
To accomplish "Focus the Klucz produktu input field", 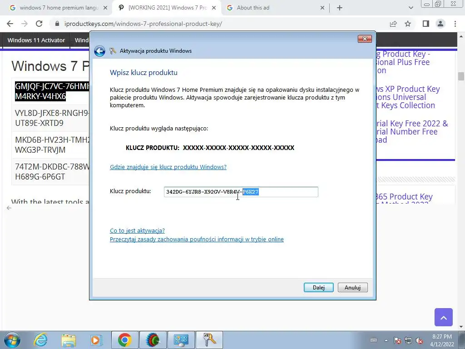I will (241, 192).
